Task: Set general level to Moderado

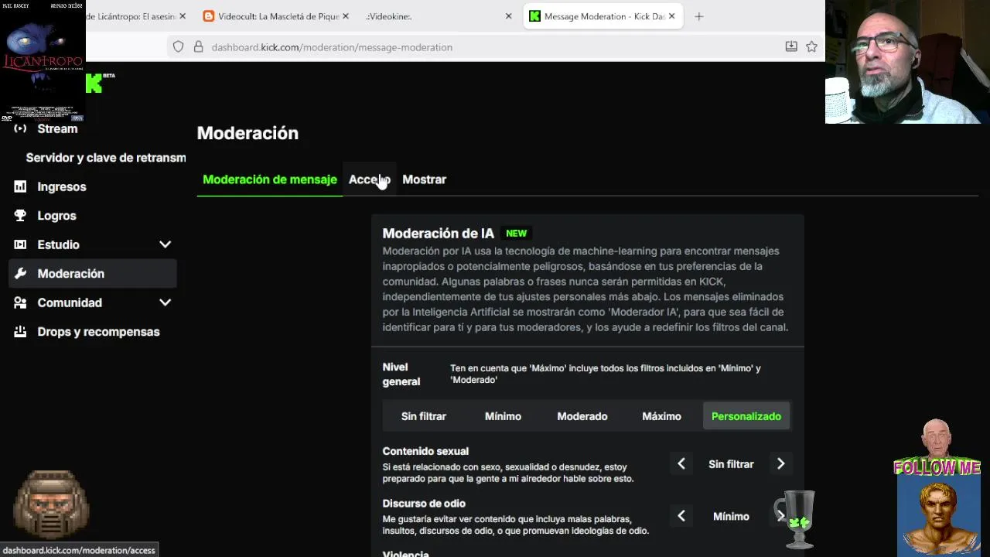Action: [x=582, y=416]
